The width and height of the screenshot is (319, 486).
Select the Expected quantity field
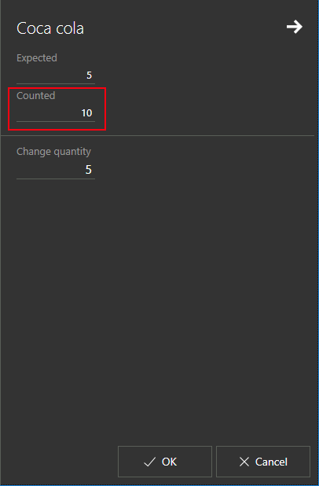click(x=56, y=75)
